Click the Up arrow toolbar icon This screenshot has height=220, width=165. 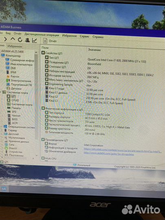point(13,39)
